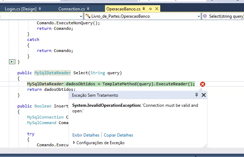
Task: Open the leftmost project dropdown arrow
Action: (81, 16)
